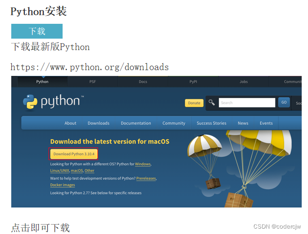Switch to the PyPI top tab
The image size is (308, 234).
(193, 82)
